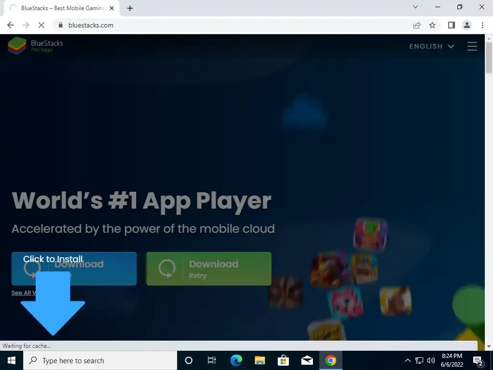493x370 pixels.
Task: Toggle the Chrome side panel icon
Action: point(452,25)
